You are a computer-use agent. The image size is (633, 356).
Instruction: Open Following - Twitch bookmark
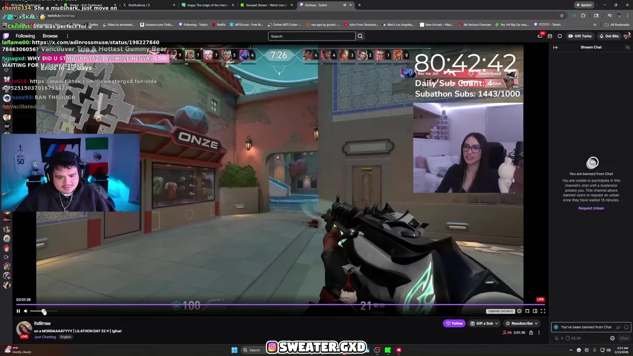193,24
